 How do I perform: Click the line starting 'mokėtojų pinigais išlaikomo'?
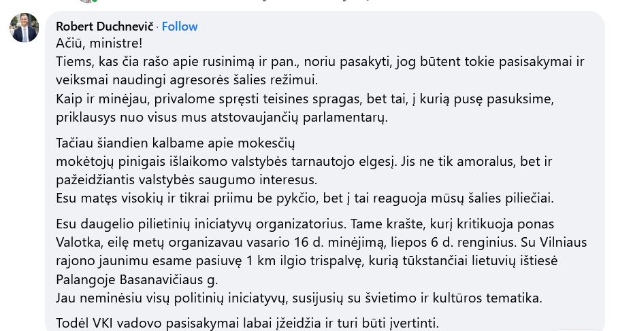pyautogui.click(x=304, y=161)
